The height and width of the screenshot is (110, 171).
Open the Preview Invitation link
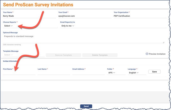tap(157, 54)
